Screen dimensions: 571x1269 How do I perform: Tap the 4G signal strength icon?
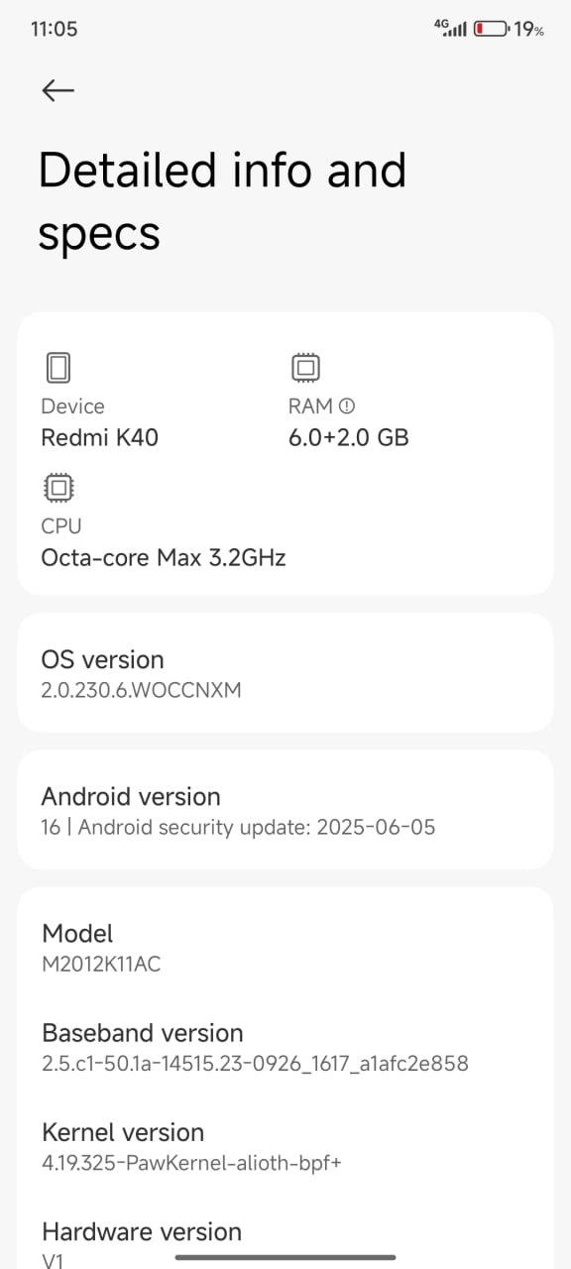pos(450,28)
